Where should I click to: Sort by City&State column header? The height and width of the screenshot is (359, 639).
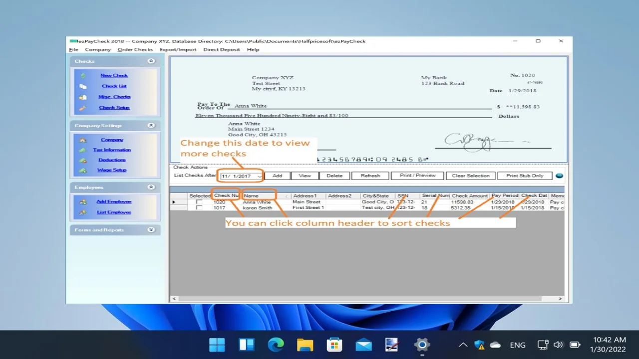click(378, 196)
